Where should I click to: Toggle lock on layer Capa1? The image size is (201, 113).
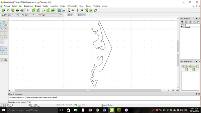(x=184, y=27)
